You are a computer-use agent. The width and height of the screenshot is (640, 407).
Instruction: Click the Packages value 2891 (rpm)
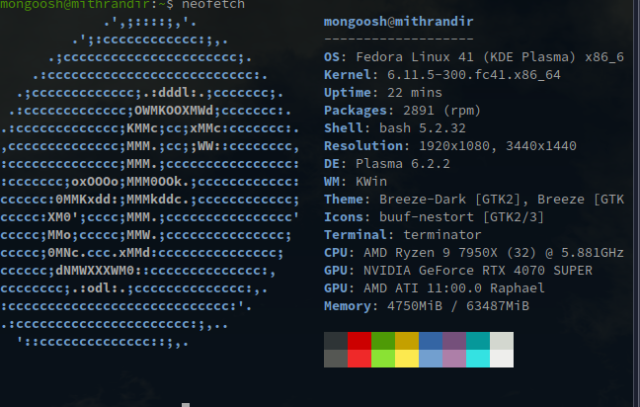[x=441, y=111]
